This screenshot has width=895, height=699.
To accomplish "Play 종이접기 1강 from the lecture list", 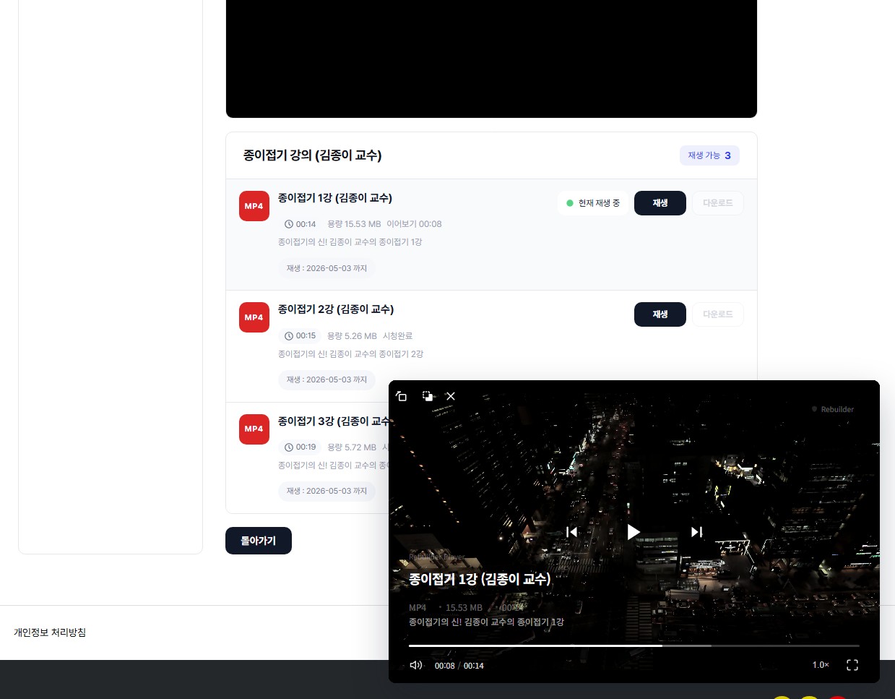I will pos(660,203).
